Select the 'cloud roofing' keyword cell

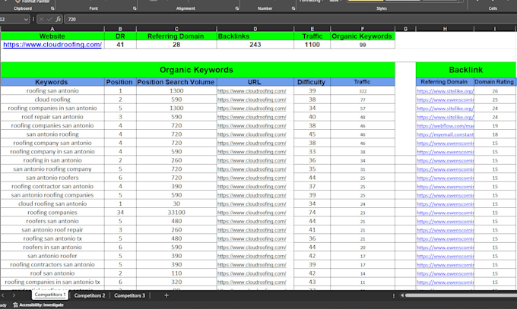pos(52,99)
